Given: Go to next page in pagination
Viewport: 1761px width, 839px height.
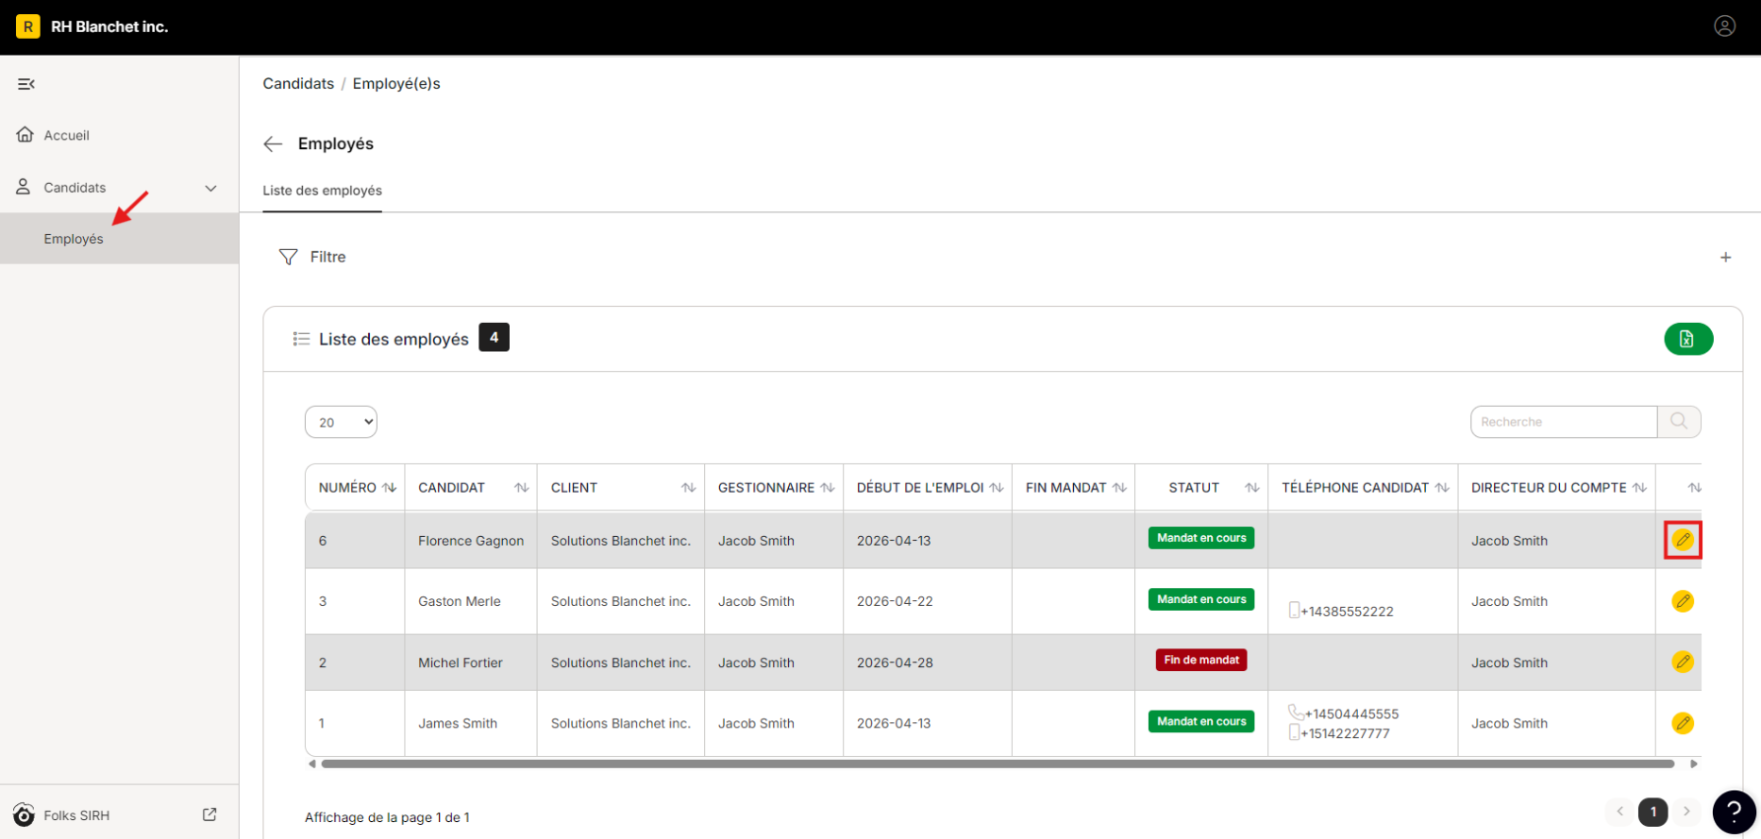Looking at the screenshot, I should click(x=1686, y=812).
